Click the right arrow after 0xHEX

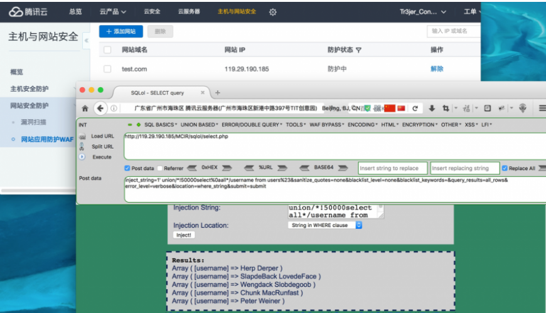coord(227,168)
